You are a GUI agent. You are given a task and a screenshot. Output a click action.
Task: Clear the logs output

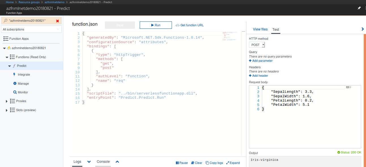tap(197, 163)
